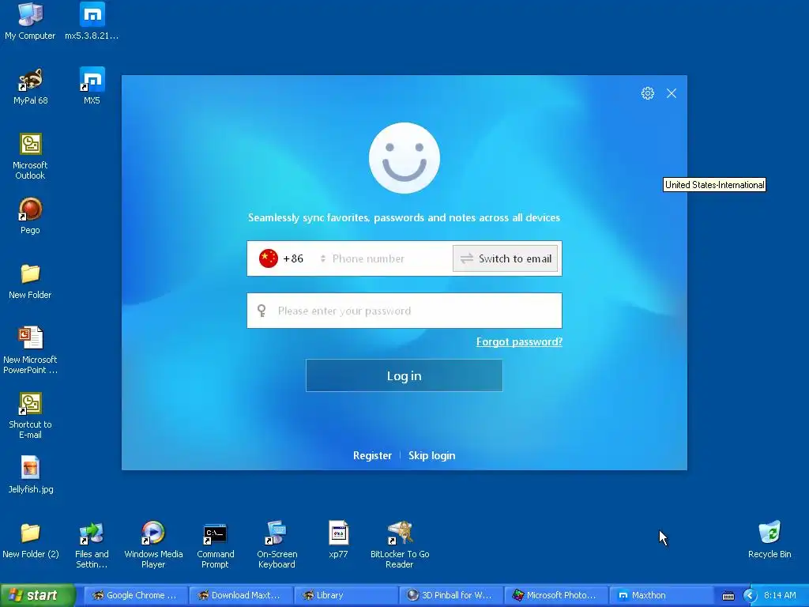Select Windows Media Player shortcut
This screenshot has height=607, width=809.
point(153,545)
